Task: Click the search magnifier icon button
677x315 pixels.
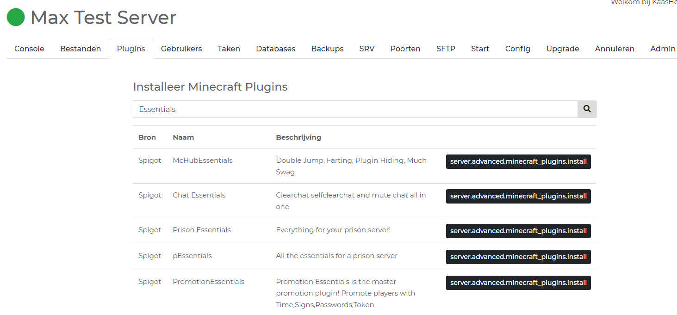Action: [x=587, y=109]
